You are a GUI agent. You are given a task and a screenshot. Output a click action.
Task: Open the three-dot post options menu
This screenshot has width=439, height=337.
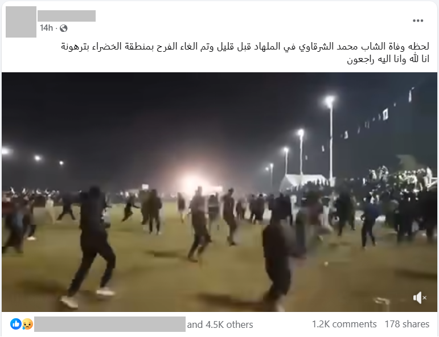point(418,20)
